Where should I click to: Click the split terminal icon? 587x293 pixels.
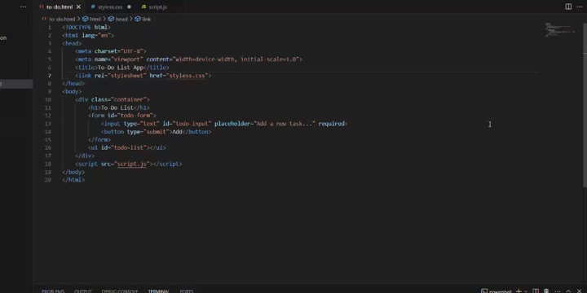tap(536, 291)
